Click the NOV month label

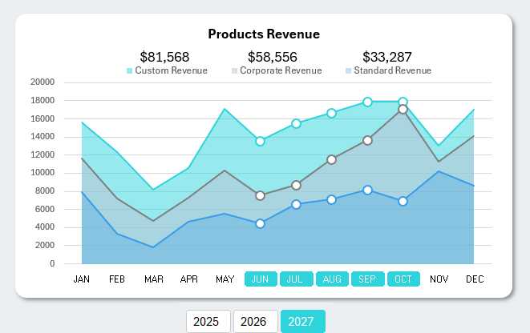click(439, 279)
